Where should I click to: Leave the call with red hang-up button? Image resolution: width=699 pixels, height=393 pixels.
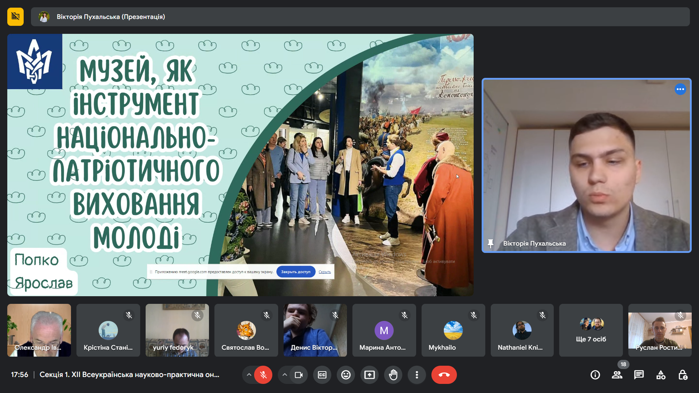pyautogui.click(x=444, y=375)
